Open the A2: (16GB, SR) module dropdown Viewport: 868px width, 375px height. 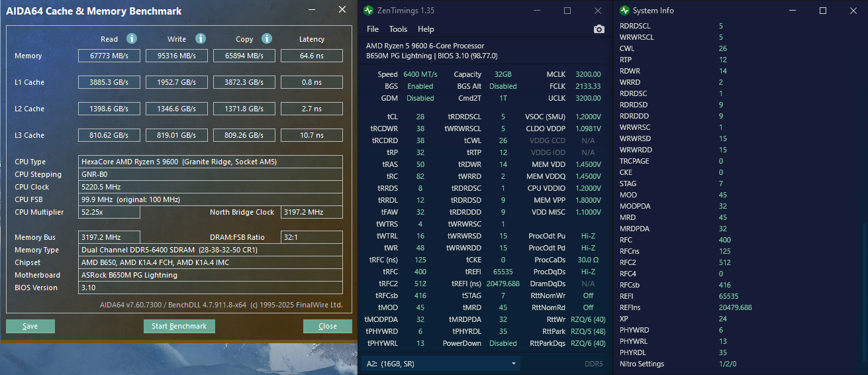(x=440, y=364)
